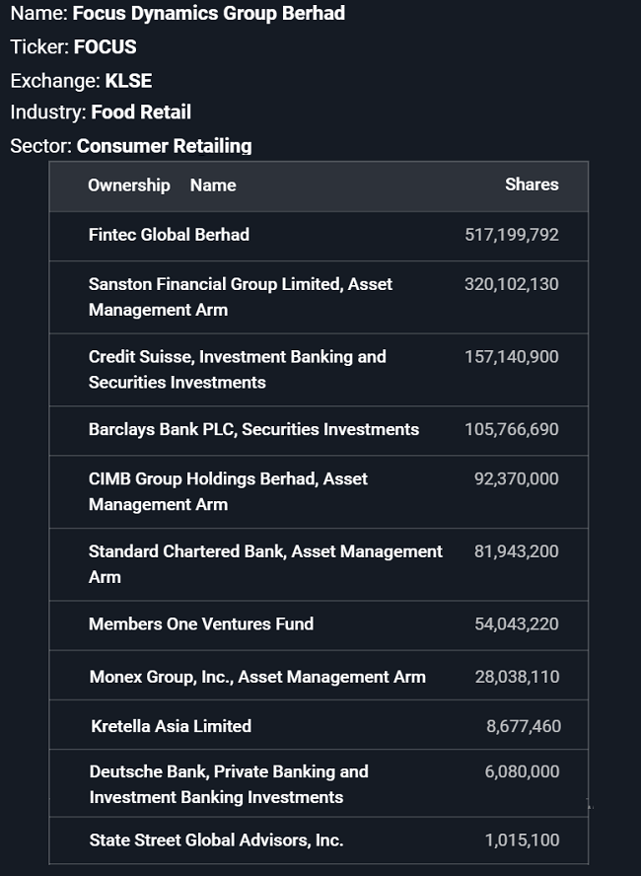Image resolution: width=641 pixels, height=876 pixels.
Task: Click company name Focus Dynamics Group Berhad
Action: click(209, 14)
